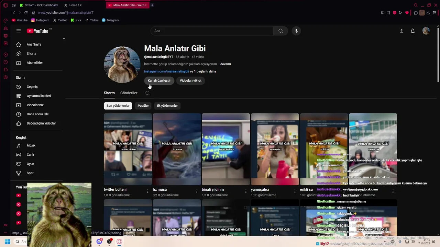The width and height of the screenshot is (440, 247).
Task: Open Opera main menu logo
Action: coord(5,5)
